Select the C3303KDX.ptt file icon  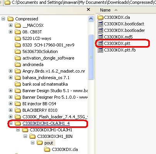click(100, 43)
